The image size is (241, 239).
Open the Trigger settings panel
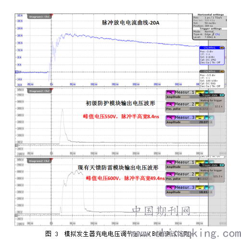211,28
